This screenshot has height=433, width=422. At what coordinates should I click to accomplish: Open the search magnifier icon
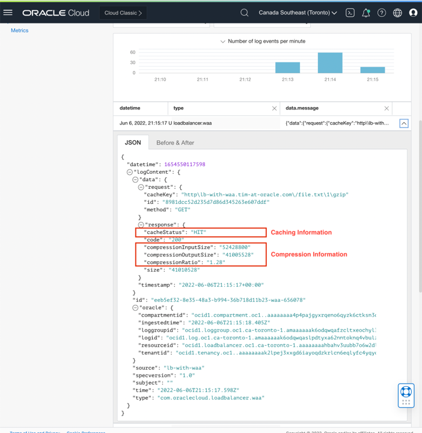244,13
